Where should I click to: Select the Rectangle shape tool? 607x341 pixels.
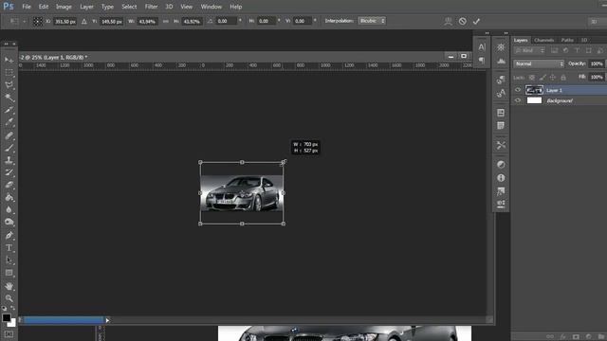tap(9, 273)
